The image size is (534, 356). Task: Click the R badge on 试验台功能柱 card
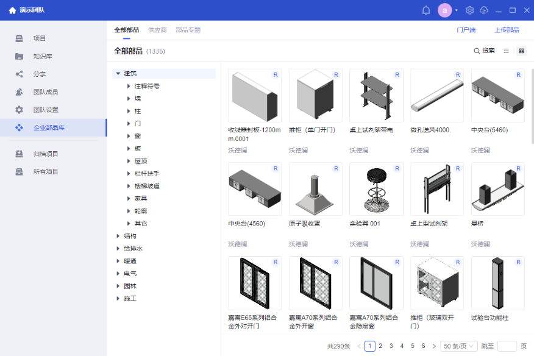(x=518, y=262)
